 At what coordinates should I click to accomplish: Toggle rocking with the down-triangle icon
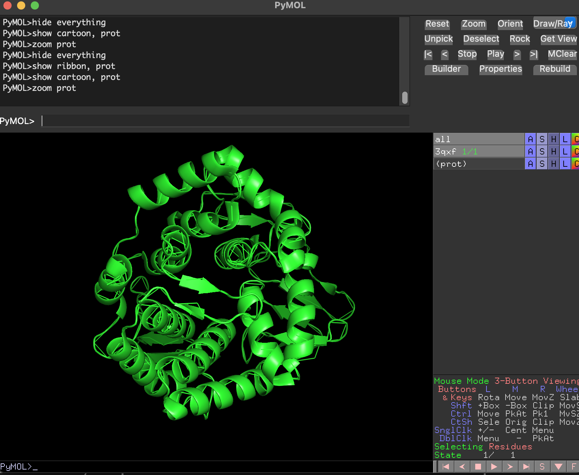point(558,466)
